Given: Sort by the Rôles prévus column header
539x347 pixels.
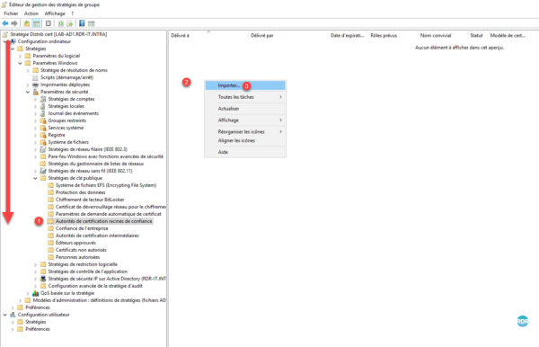Looking at the screenshot, I should (x=393, y=35).
